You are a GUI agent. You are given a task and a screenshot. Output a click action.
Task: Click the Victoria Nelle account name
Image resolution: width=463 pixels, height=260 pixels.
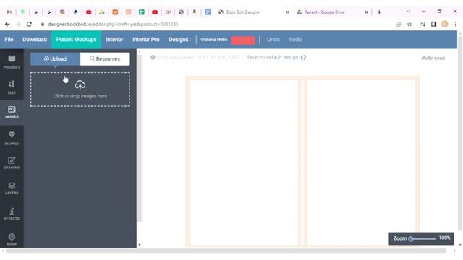[214, 40]
